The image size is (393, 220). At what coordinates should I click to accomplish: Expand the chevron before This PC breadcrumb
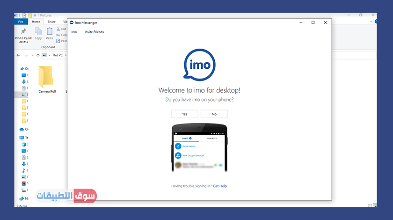[49, 55]
